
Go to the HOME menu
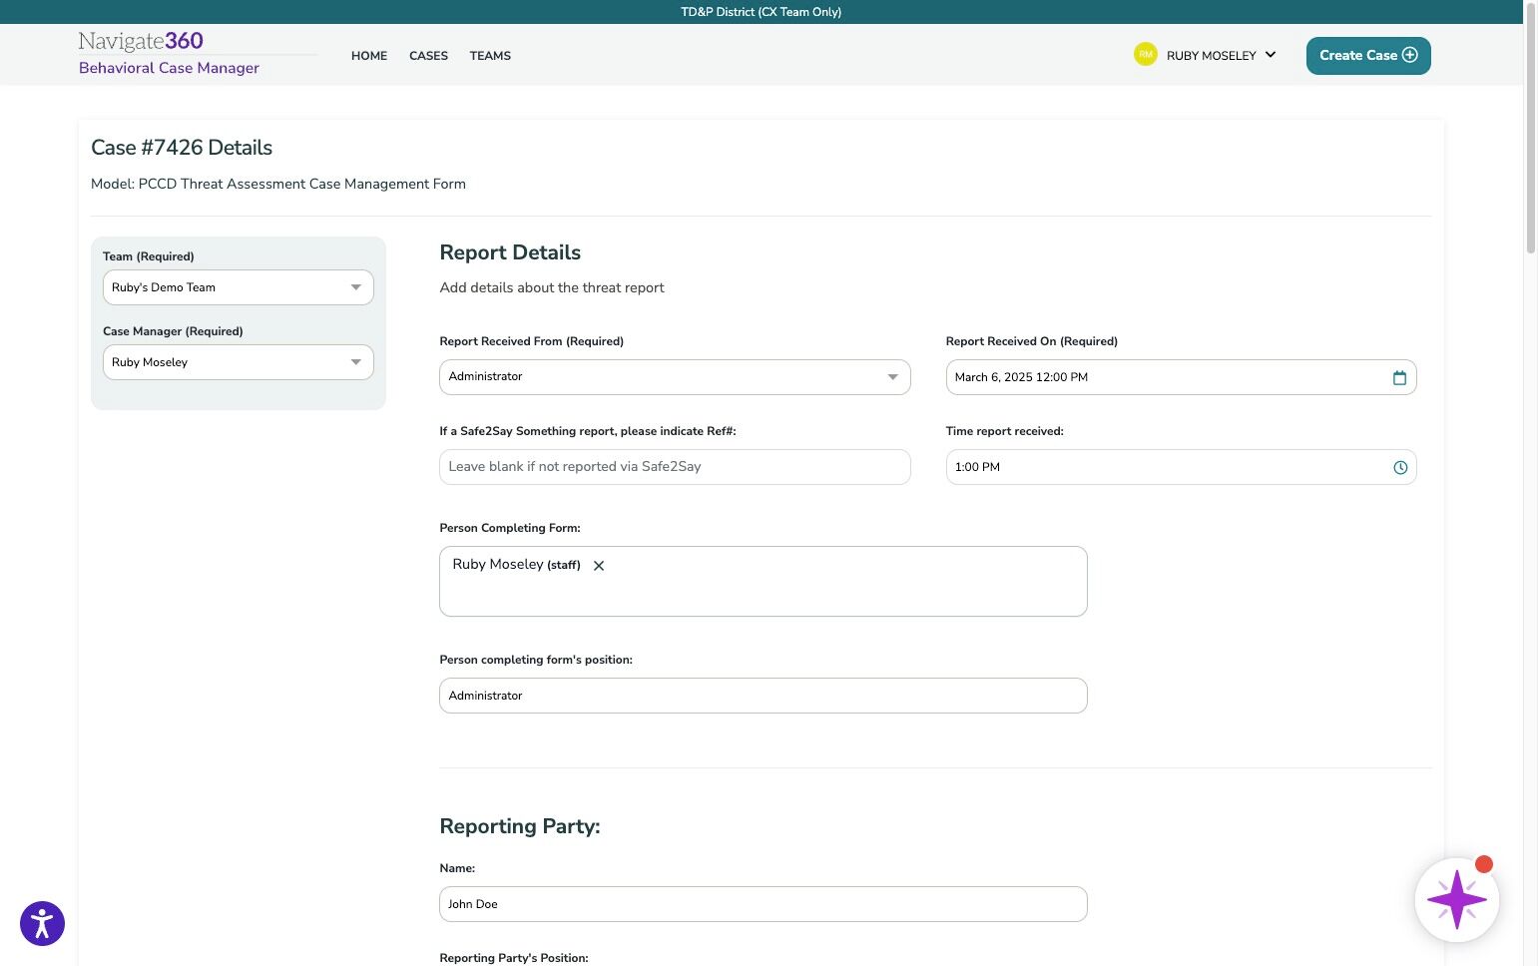369,56
